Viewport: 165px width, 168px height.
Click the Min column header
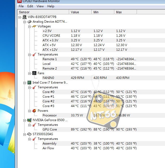(103, 12)
